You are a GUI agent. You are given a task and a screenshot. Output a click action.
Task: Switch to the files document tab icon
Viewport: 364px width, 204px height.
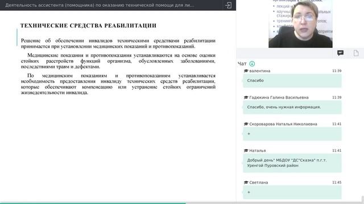356,53
